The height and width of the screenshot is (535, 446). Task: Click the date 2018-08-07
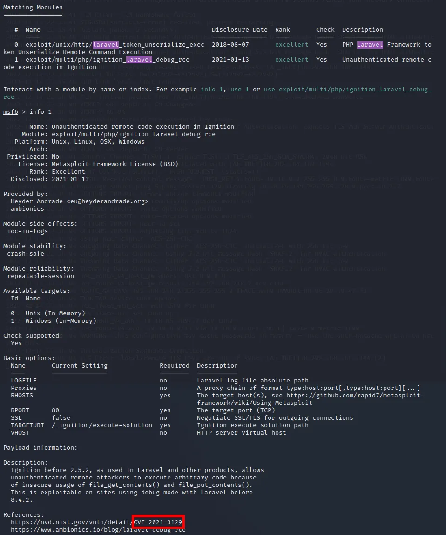tap(230, 45)
